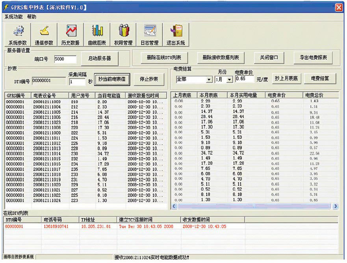Screen dimensions: 347x263
Task: Click connection time Tue Dec 30 10:43:05 2008
Action: coord(146,226)
